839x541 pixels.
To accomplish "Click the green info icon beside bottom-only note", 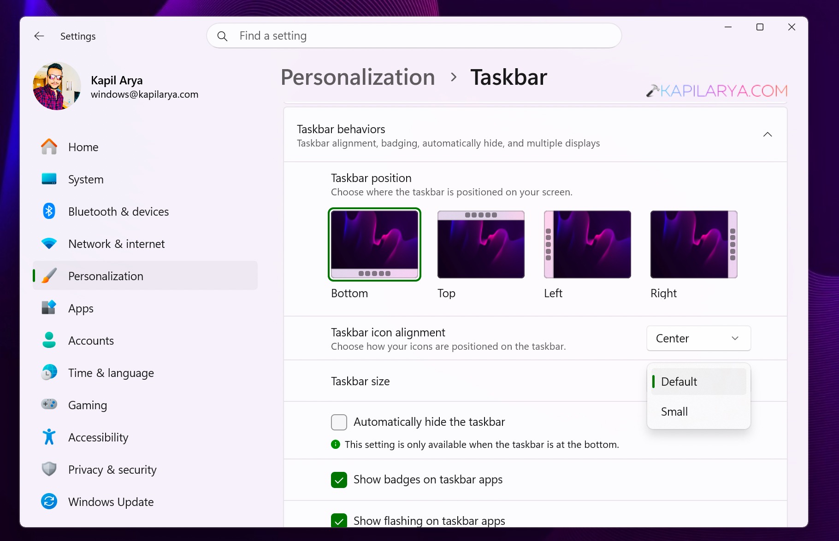I will [x=336, y=444].
